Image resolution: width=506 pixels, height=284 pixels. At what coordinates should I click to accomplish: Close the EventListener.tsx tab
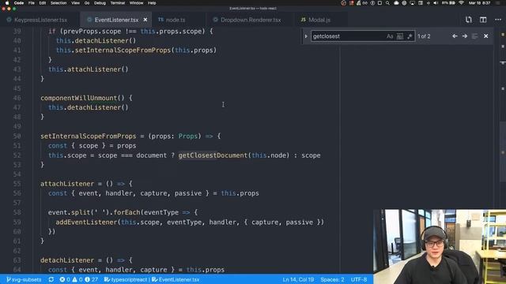[x=145, y=20]
